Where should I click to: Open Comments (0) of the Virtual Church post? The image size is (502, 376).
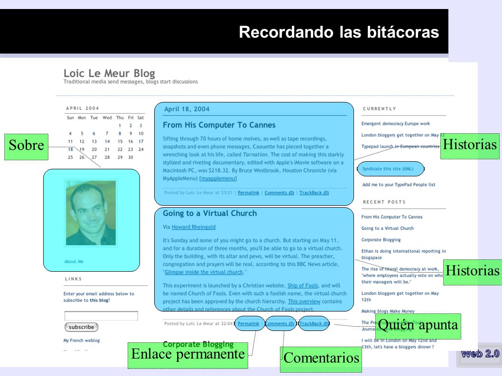click(279, 323)
